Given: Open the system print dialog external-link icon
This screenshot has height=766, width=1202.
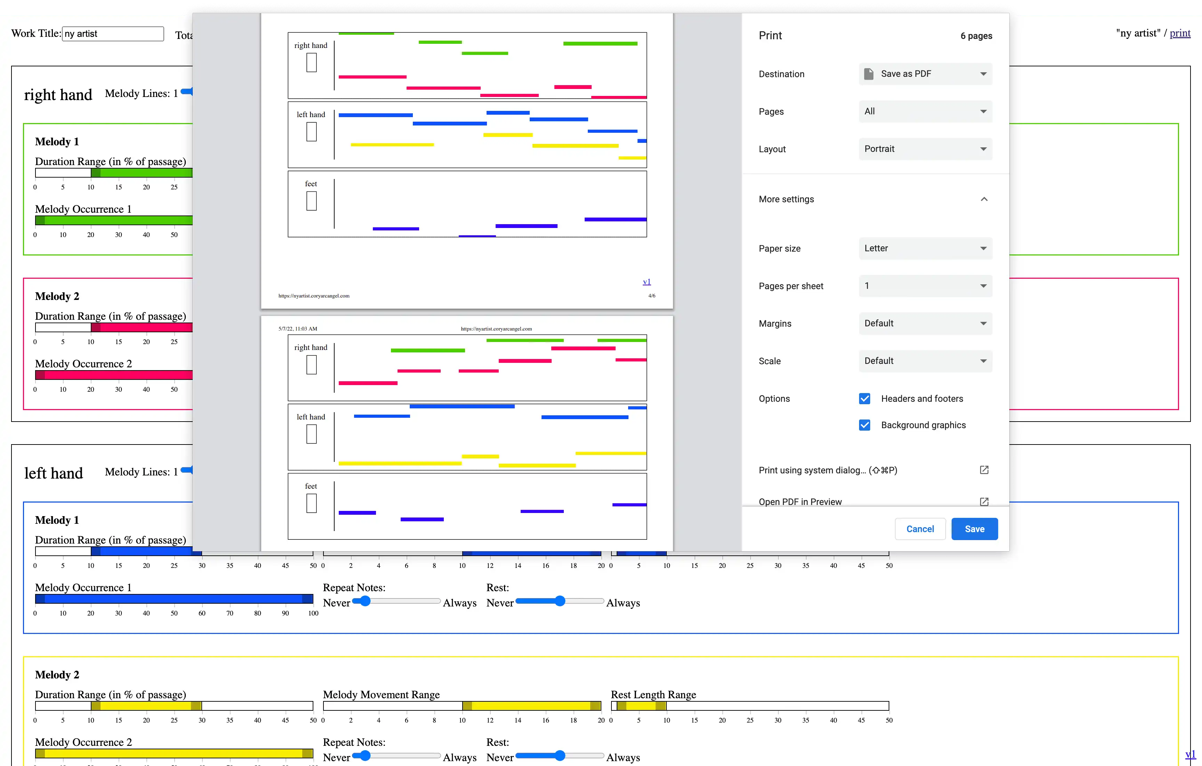Looking at the screenshot, I should pos(984,470).
